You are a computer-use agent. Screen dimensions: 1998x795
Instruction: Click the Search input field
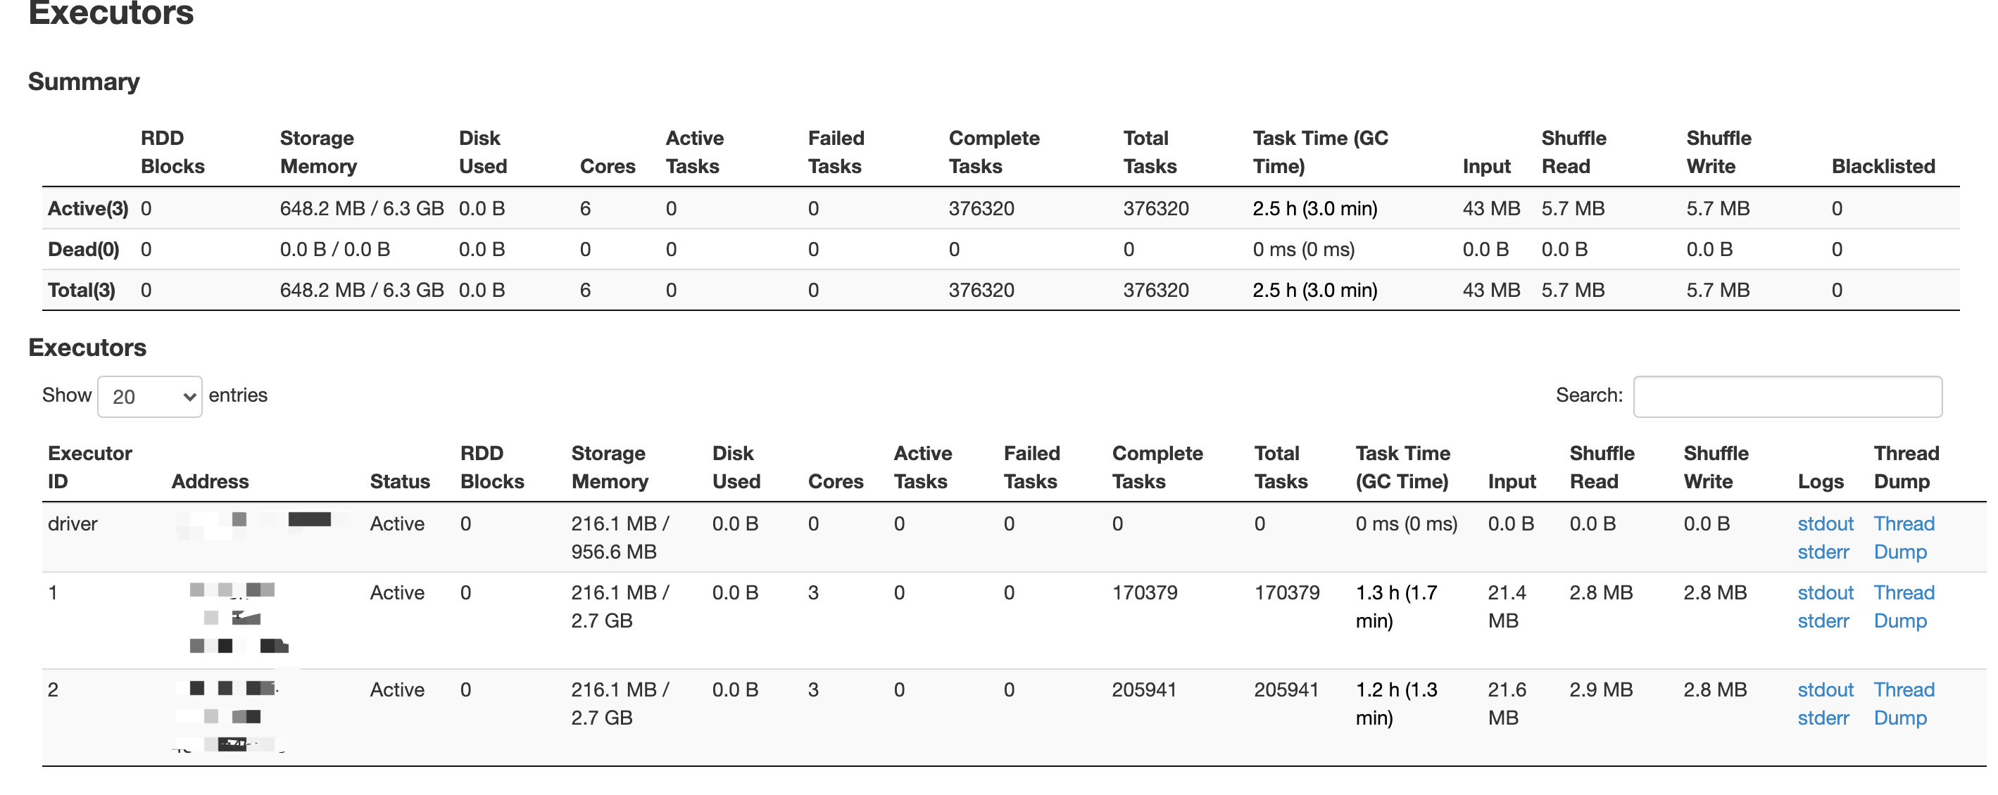[x=1786, y=397]
